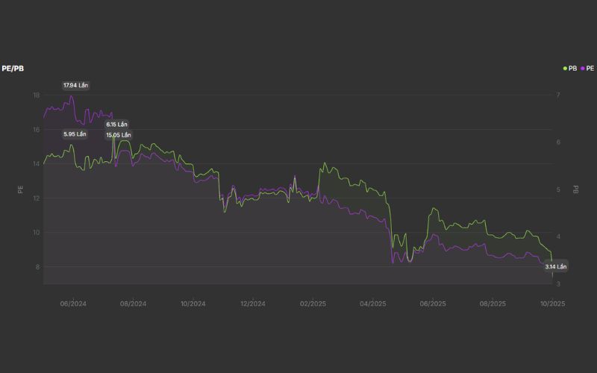The height and width of the screenshot is (373, 597).
Task: Toggle the PE series in the legend
Action: tap(590, 68)
